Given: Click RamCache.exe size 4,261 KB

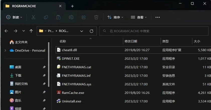Looking at the screenshot, I should [x=204, y=93].
